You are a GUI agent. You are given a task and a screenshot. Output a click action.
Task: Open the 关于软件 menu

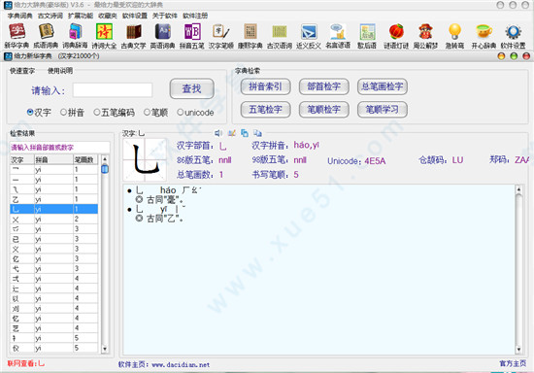(x=165, y=16)
